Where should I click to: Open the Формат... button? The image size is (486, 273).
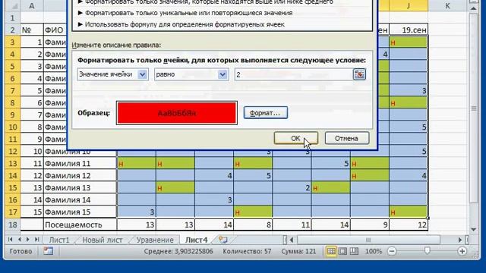click(265, 113)
